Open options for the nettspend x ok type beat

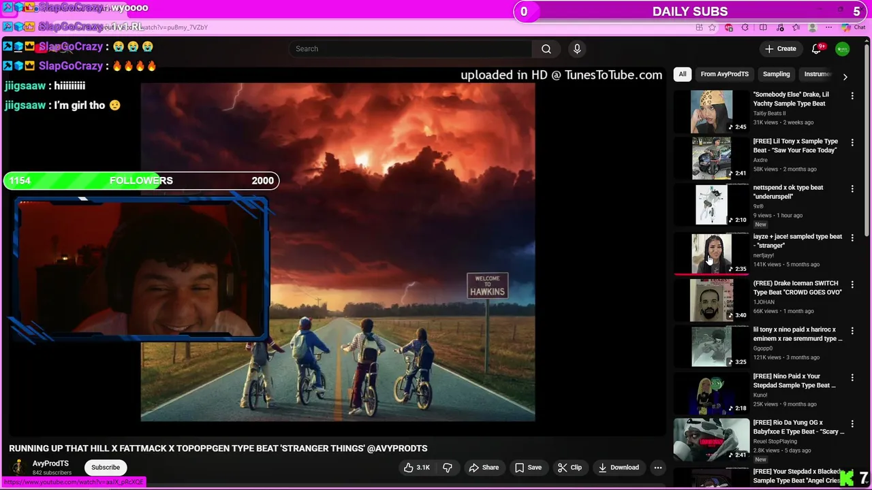pos(852,189)
